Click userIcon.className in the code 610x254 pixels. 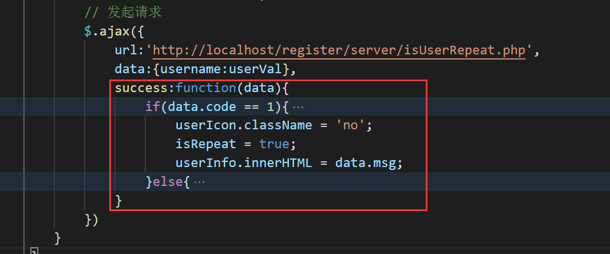coord(244,126)
